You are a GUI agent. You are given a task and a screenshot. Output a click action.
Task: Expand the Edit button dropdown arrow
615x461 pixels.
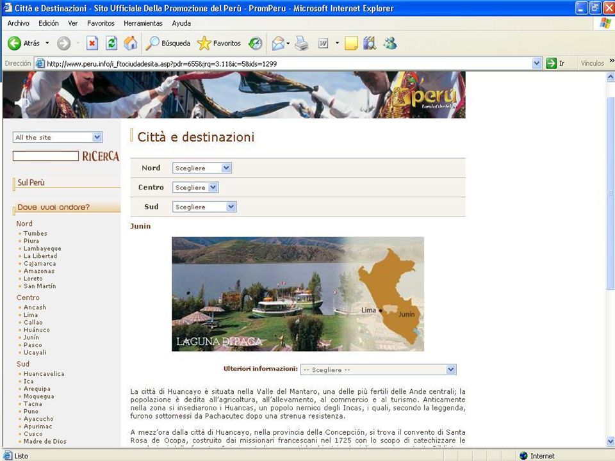pyautogui.click(x=337, y=43)
